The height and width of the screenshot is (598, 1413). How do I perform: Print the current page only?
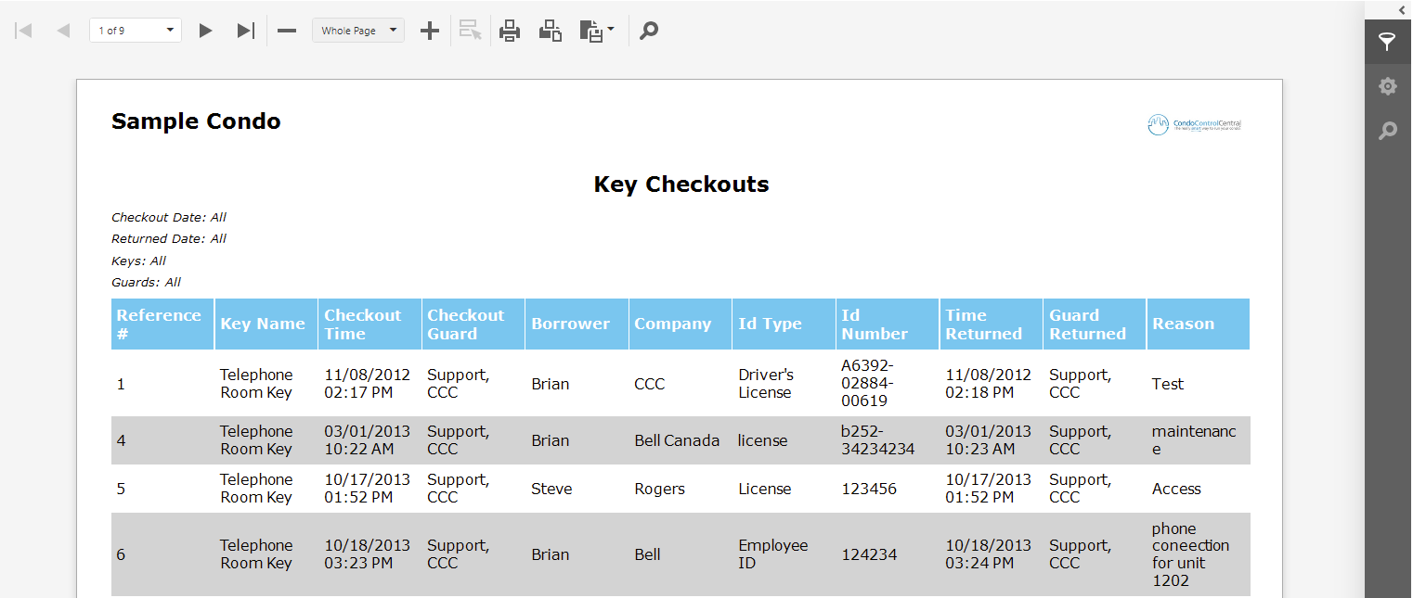click(x=550, y=30)
